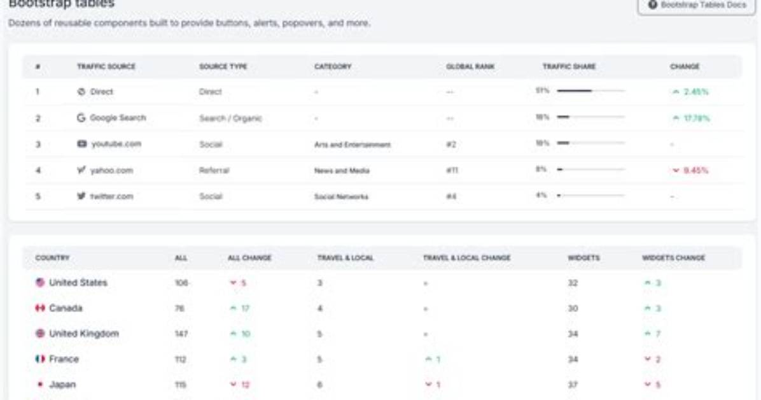This screenshot has width=761, height=400.
Task: Click the Widgets Change column header
Action: pyautogui.click(x=673, y=257)
